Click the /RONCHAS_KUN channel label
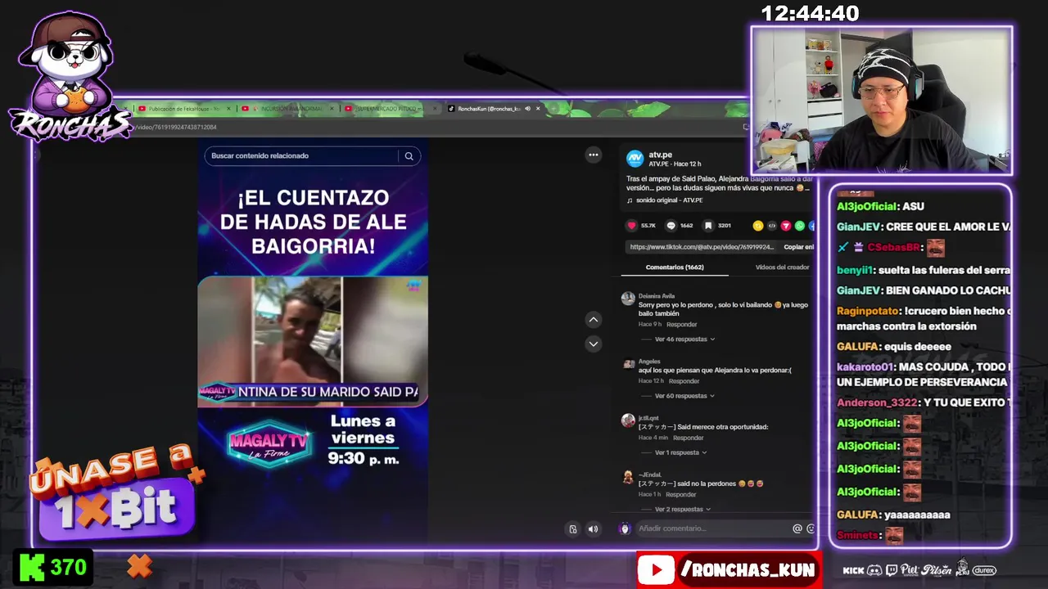The height and width of the screenshot is (589, 1048). pyautogui.click(x=748, y=570)
